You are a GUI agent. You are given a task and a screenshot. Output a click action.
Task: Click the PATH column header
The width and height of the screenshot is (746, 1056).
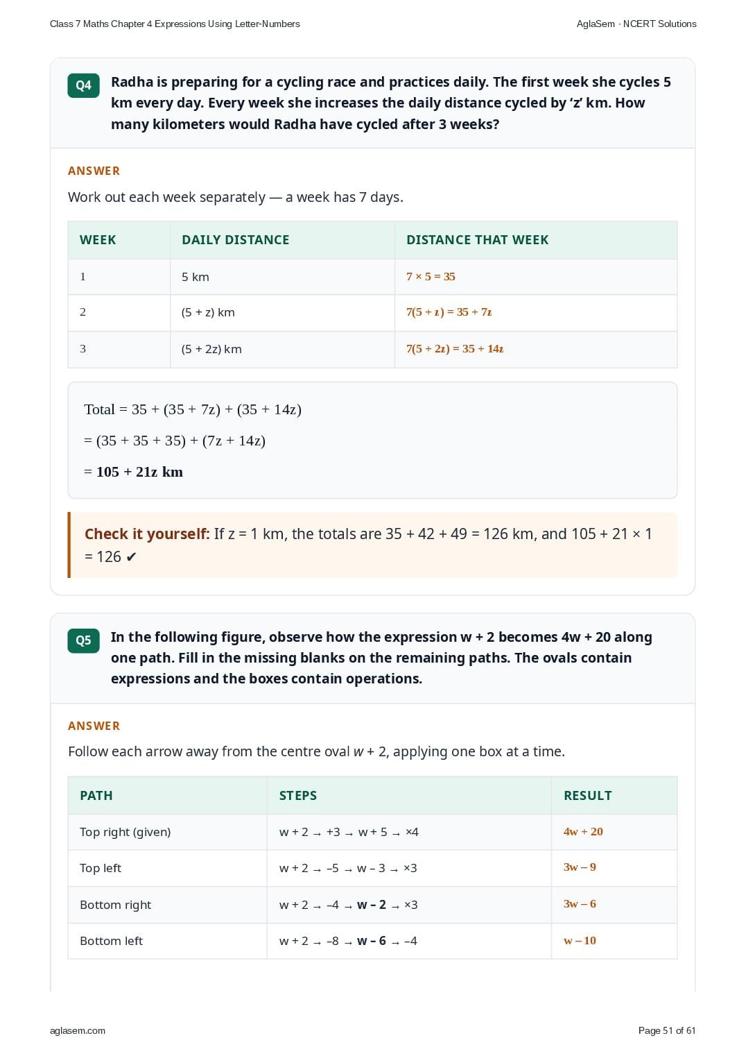click(x=96, y=796)
